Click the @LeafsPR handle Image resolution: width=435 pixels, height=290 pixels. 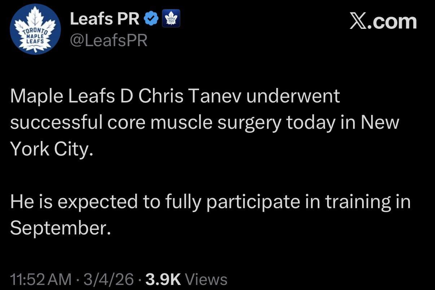[x=109, y=41]
